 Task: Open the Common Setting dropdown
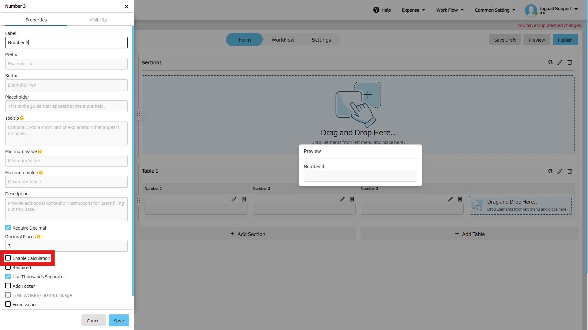[495, 10]
